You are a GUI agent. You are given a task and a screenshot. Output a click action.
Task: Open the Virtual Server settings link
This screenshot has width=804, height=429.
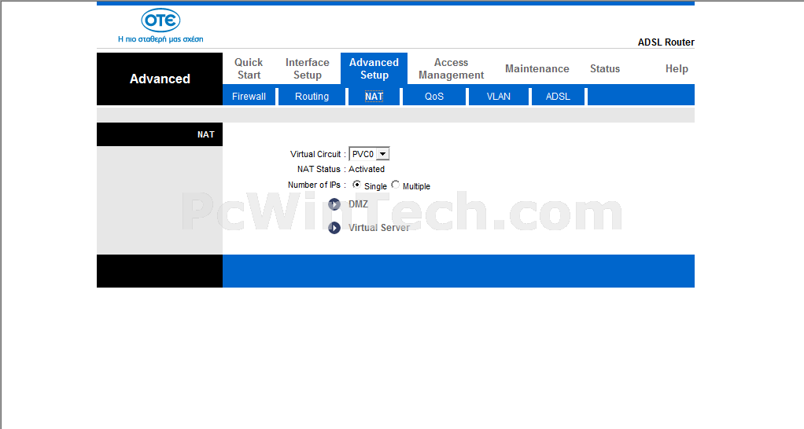coord(379,228)
